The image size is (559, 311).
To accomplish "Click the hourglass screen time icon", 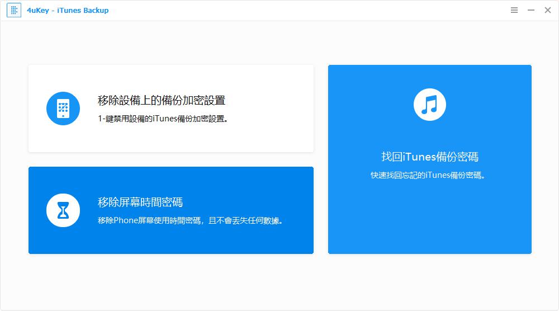I will point(63,210).
